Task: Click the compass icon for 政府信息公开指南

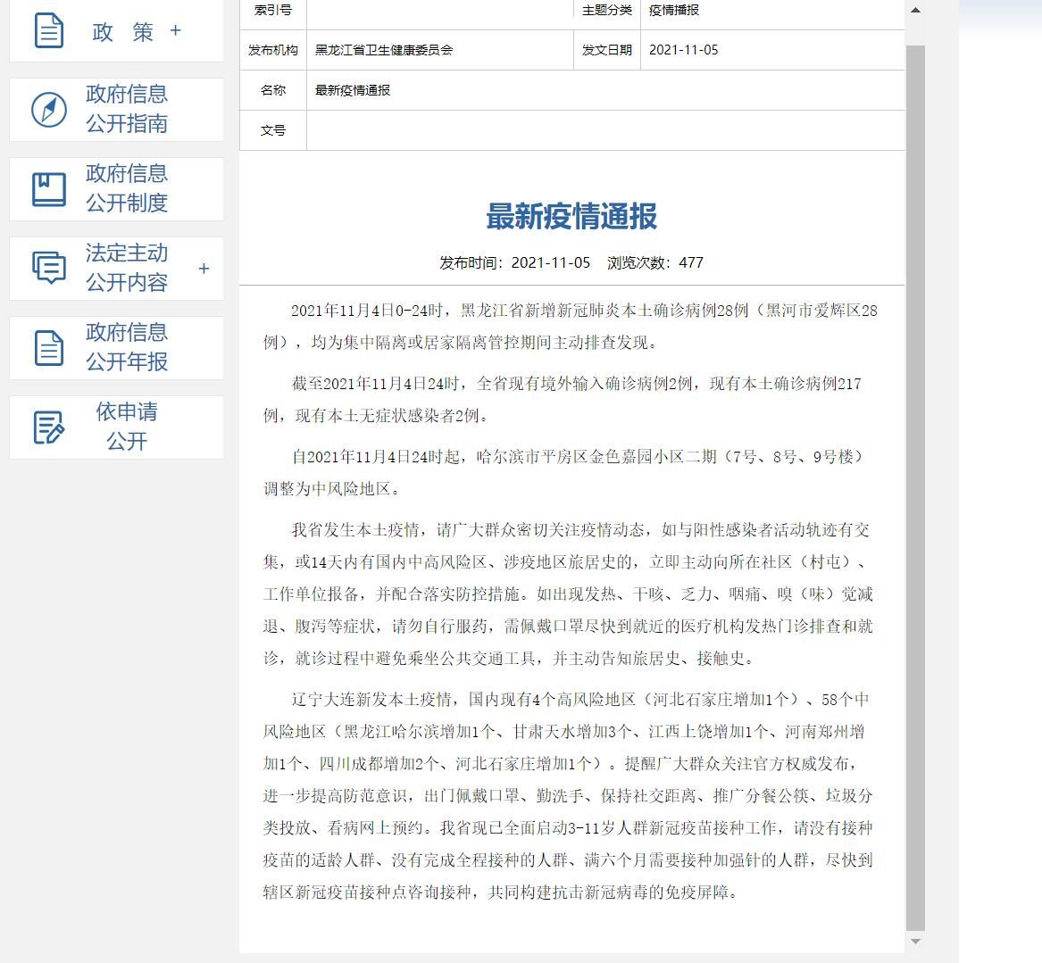Action: click(49, 110)
